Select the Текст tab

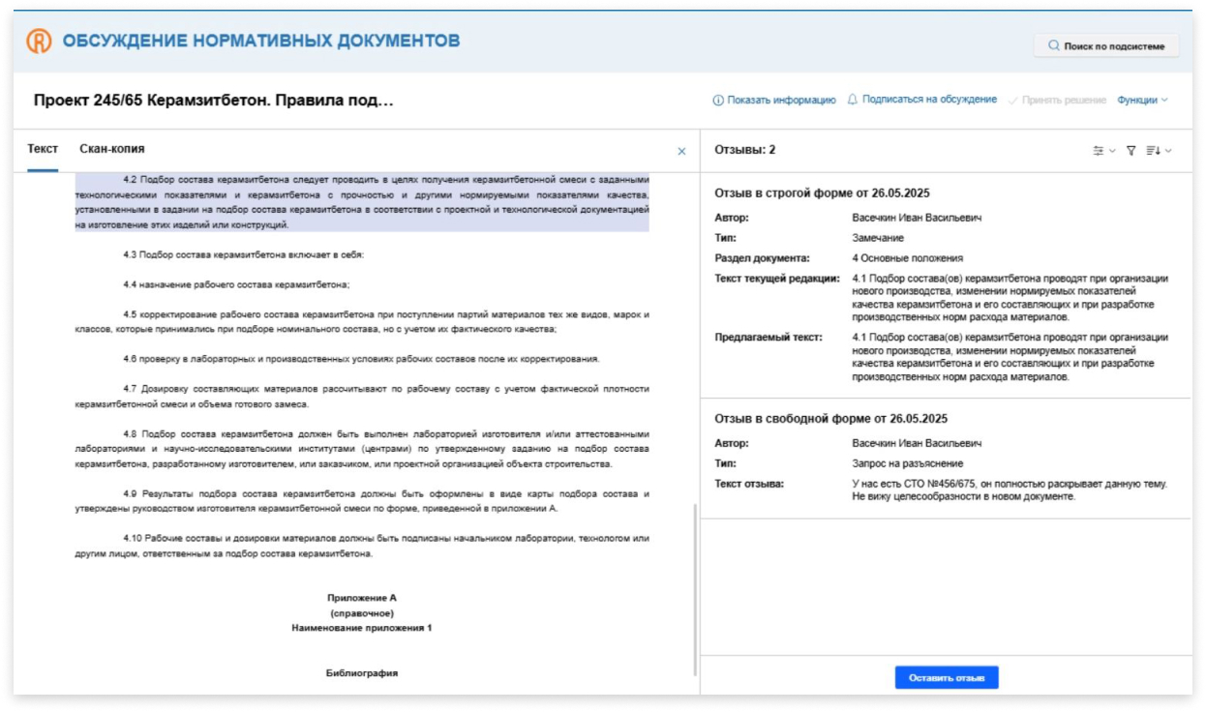pos(43,149)
